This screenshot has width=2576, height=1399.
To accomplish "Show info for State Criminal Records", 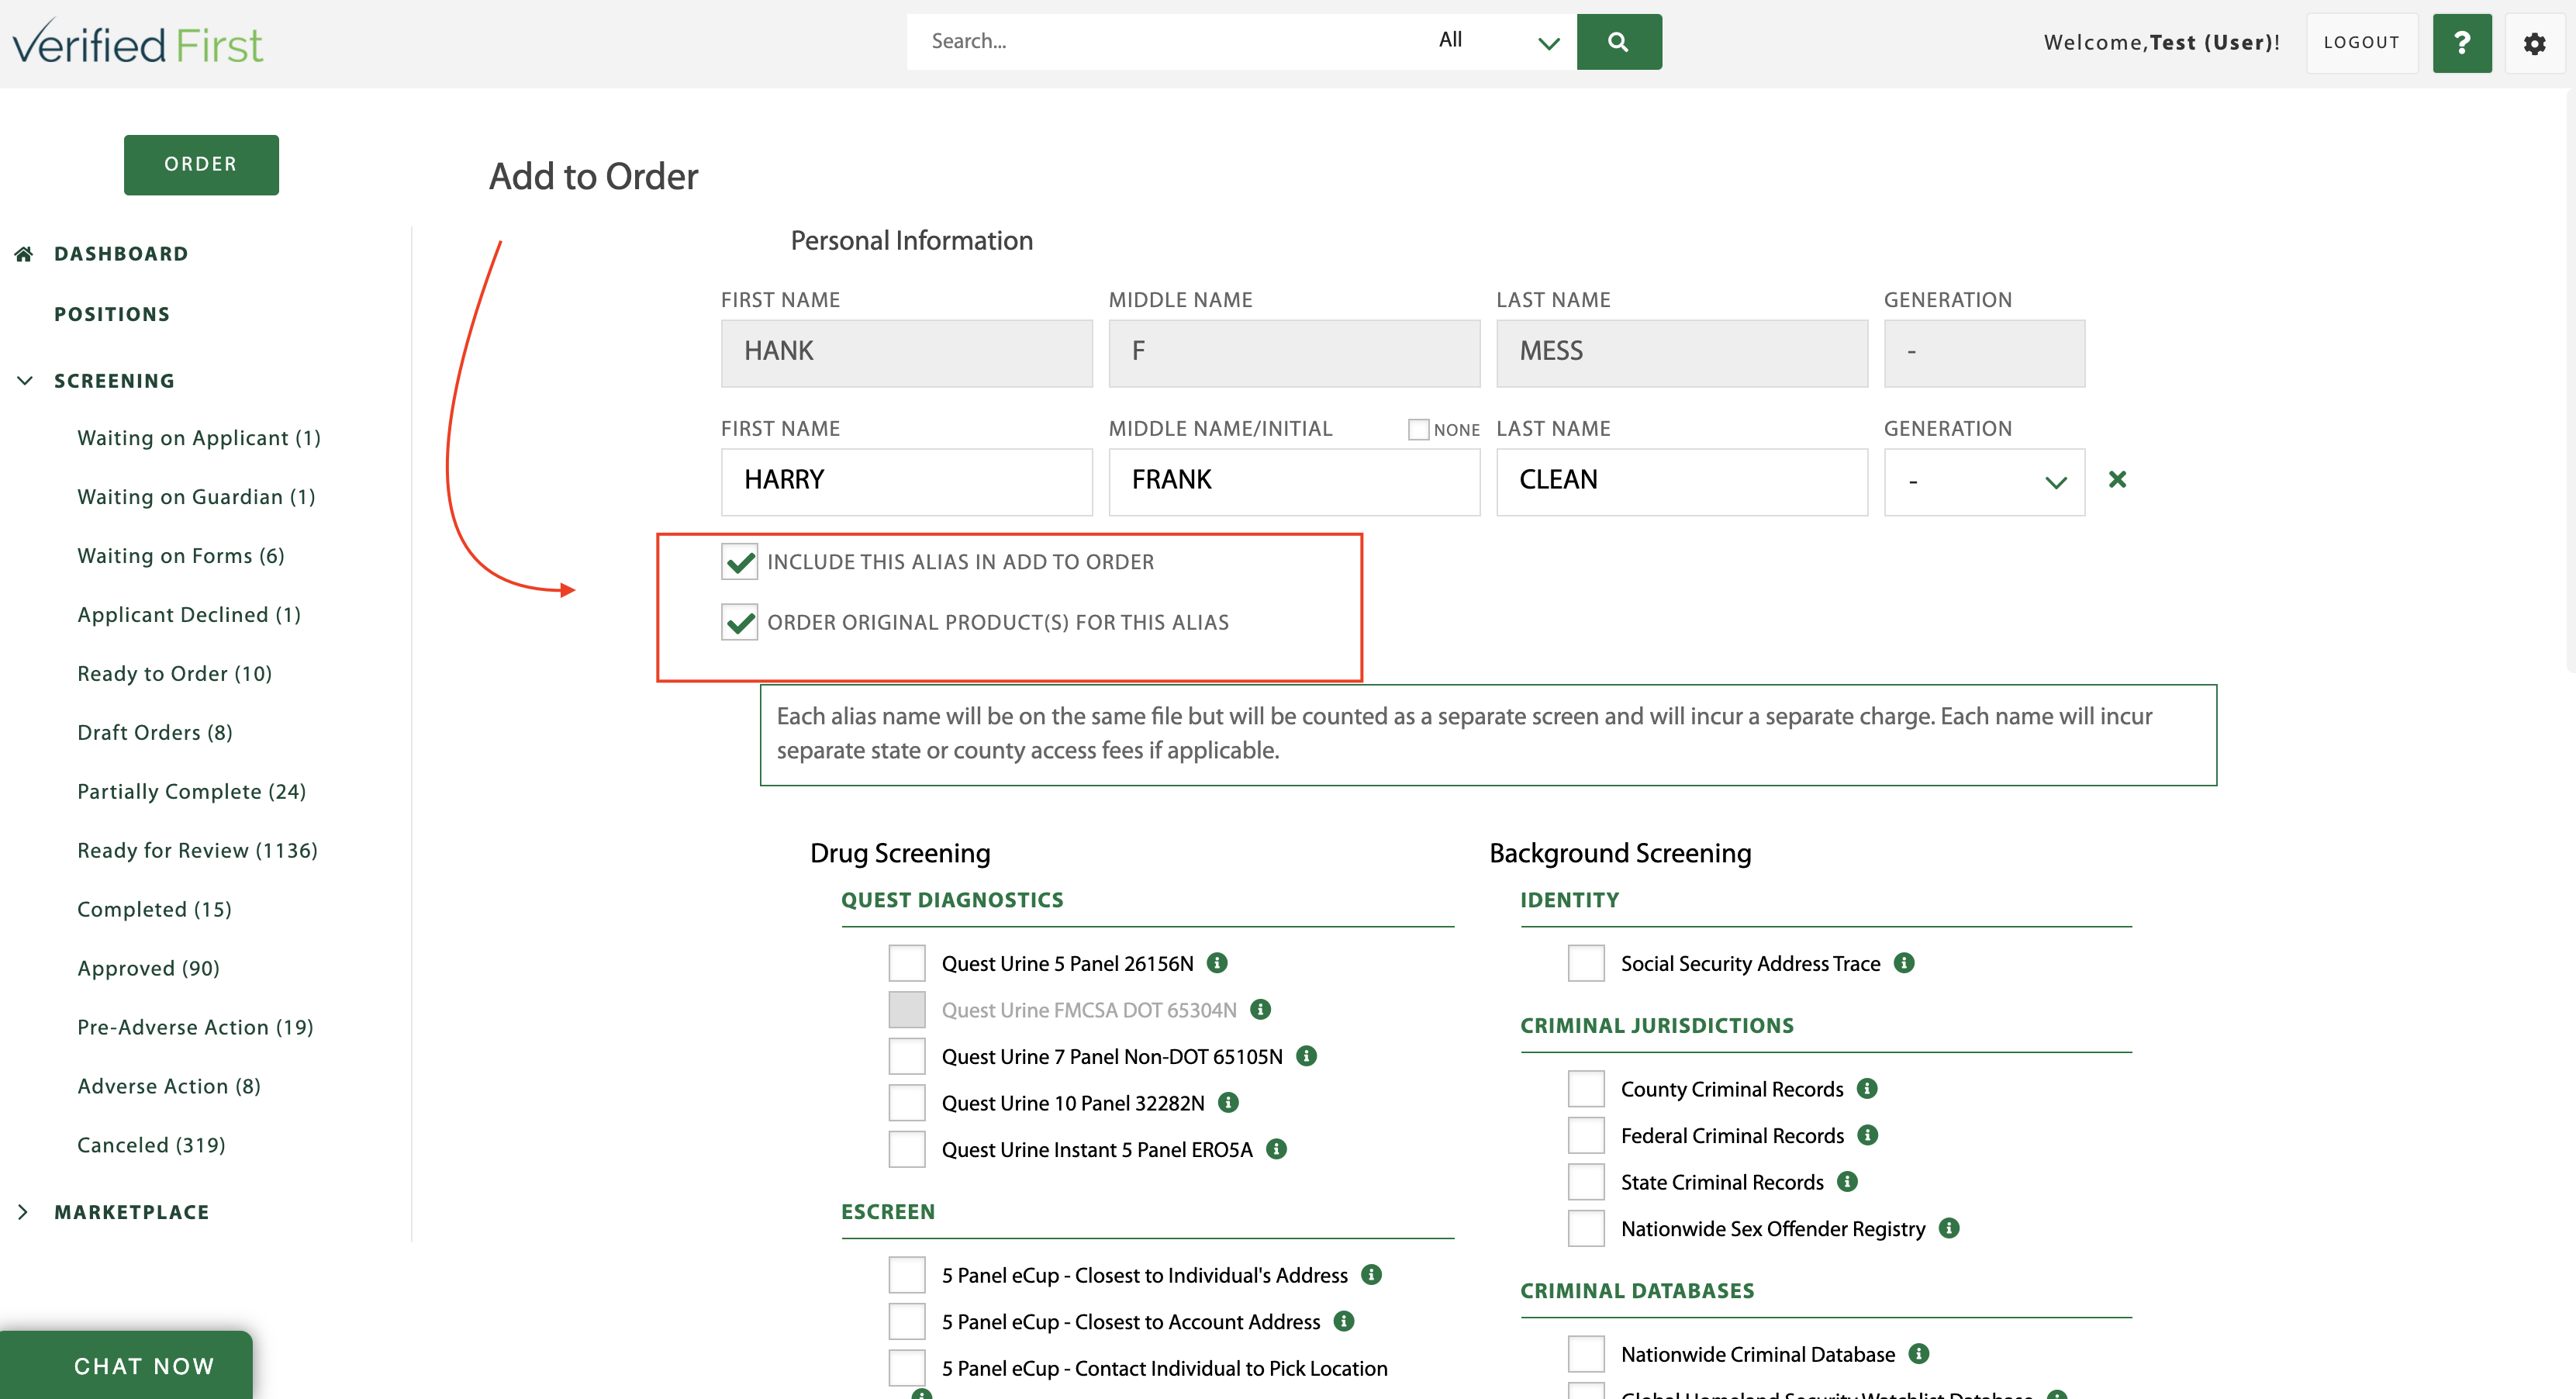I will tap(1848, 1182).
